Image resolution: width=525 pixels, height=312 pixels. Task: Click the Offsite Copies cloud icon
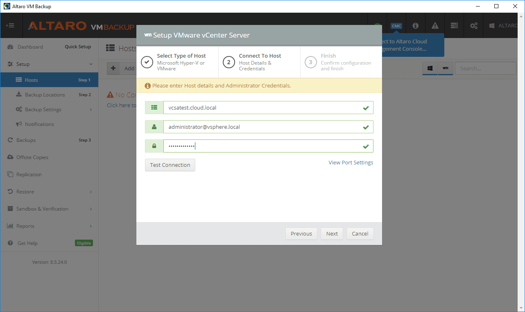[x=10, y=157]
